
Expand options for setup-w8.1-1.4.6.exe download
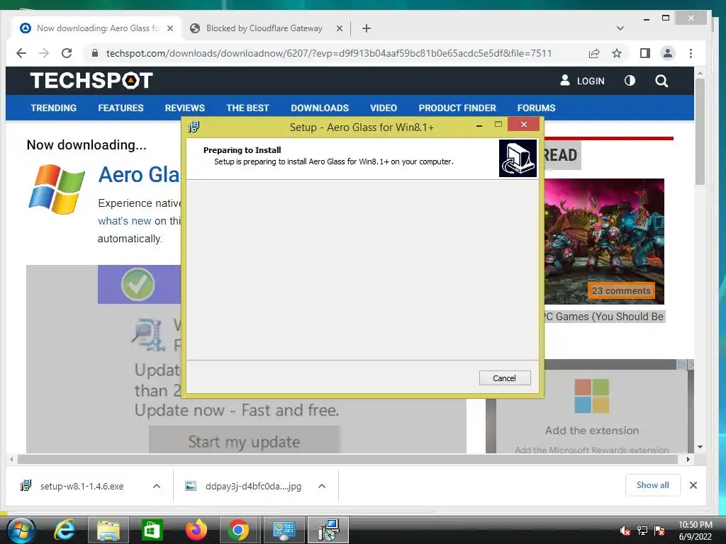157,486
